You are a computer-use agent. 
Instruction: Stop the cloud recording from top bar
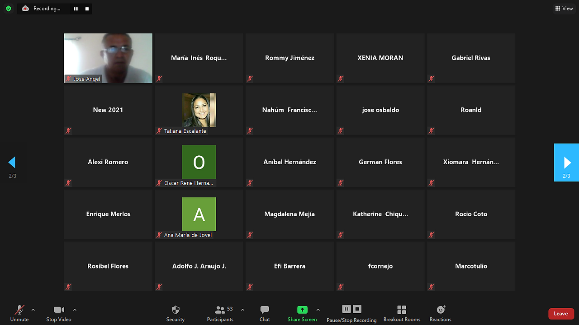[87, 9]
